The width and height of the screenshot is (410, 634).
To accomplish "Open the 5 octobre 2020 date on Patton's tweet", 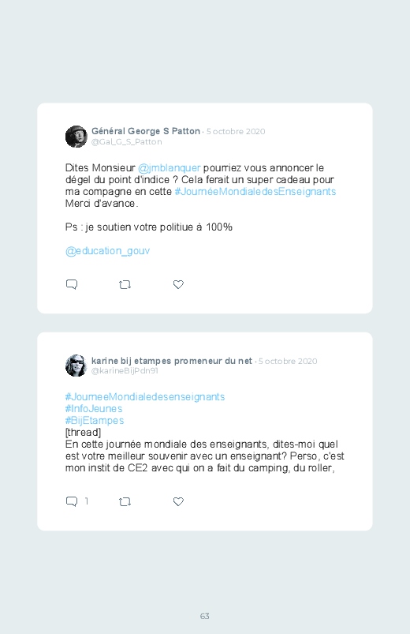I will coord(236,131).
